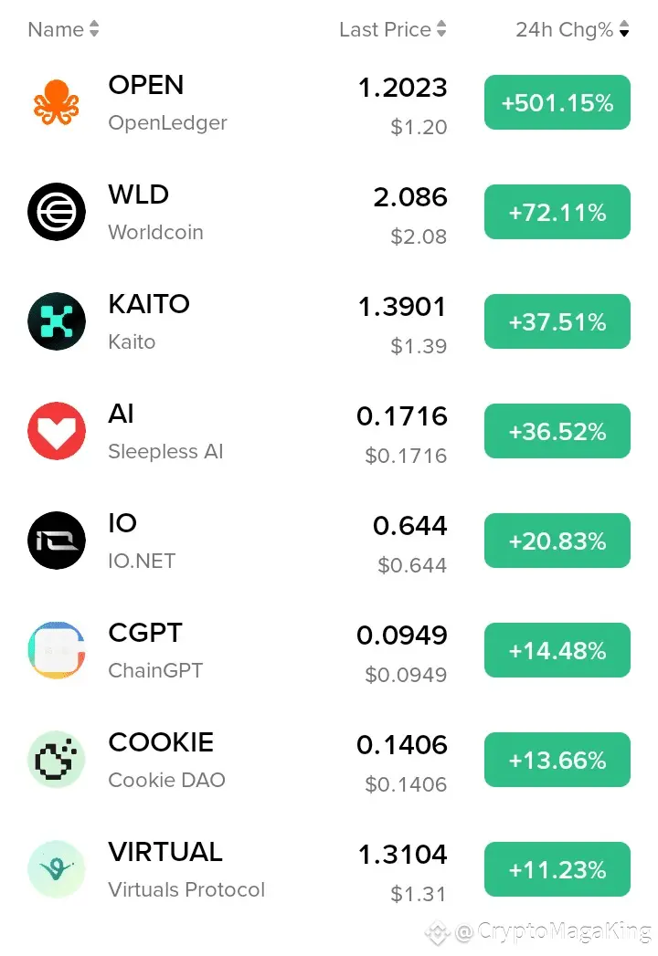Open the VIRTUAL token row
This screenshot has height=956, width=658.
pos(329,869)
